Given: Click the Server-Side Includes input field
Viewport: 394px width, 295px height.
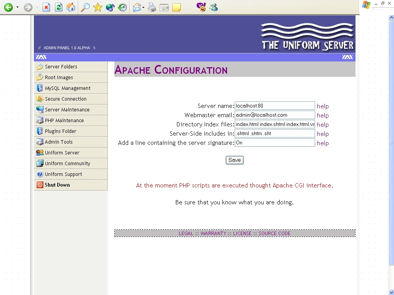Looking at the screenshot, I should 275,133.
